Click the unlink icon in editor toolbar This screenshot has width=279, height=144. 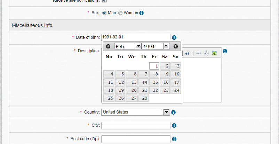[206, 53]
